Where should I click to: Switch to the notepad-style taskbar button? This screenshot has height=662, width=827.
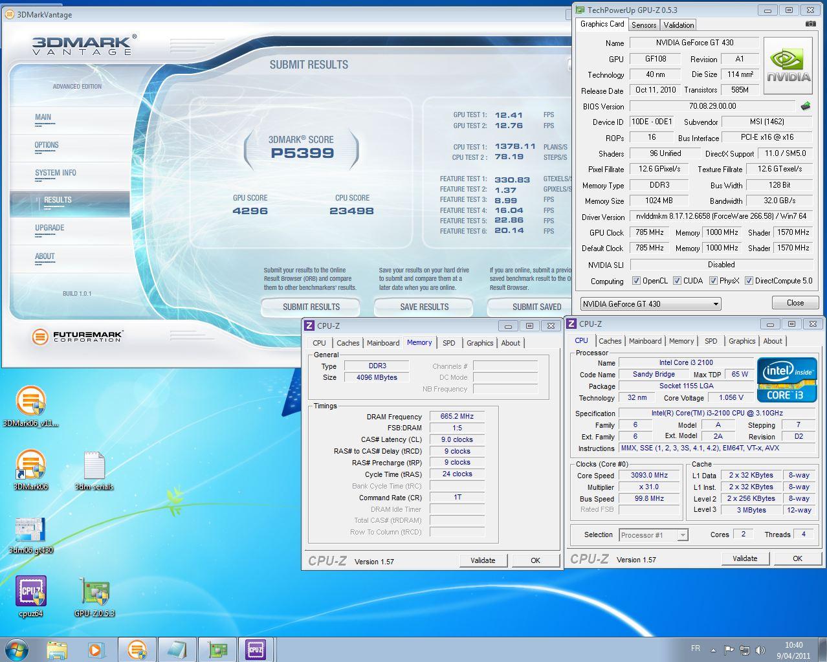[x=177, y=649]
